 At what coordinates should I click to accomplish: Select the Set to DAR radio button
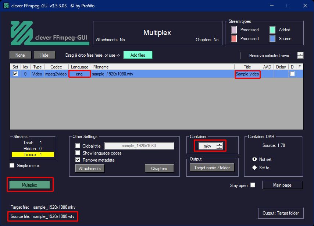(x=254, y=167)
